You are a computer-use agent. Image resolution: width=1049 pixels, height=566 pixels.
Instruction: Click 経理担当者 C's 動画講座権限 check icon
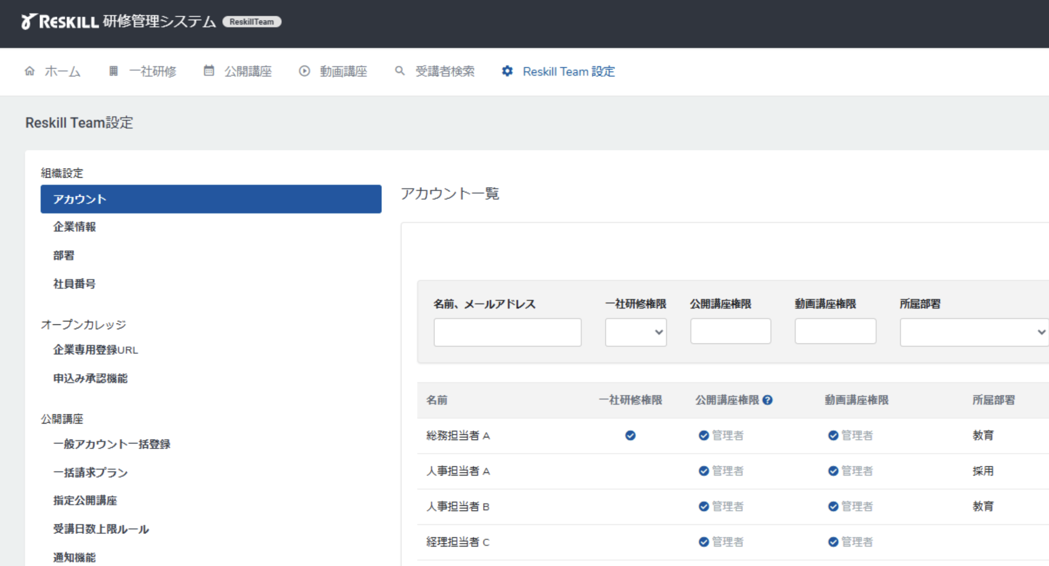833,542
